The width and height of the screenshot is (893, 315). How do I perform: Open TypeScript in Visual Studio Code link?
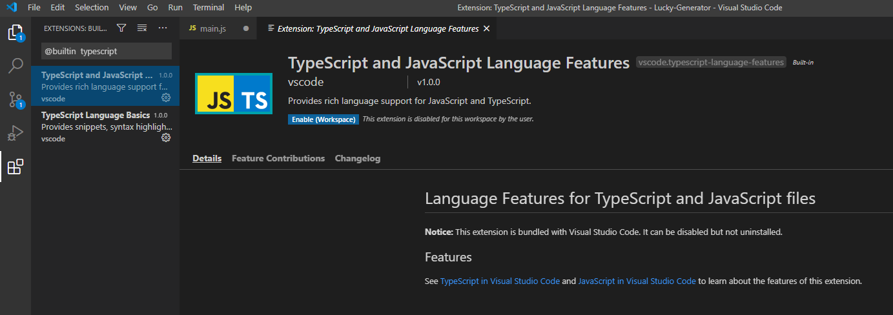500,281
